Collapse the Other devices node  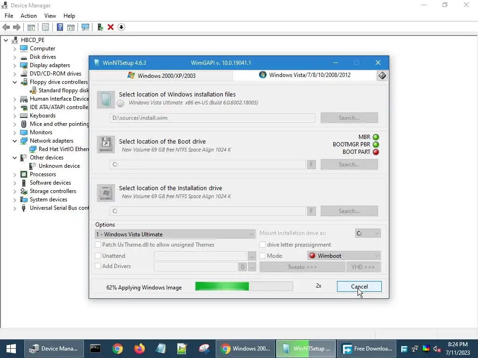[x=14, y=158]
